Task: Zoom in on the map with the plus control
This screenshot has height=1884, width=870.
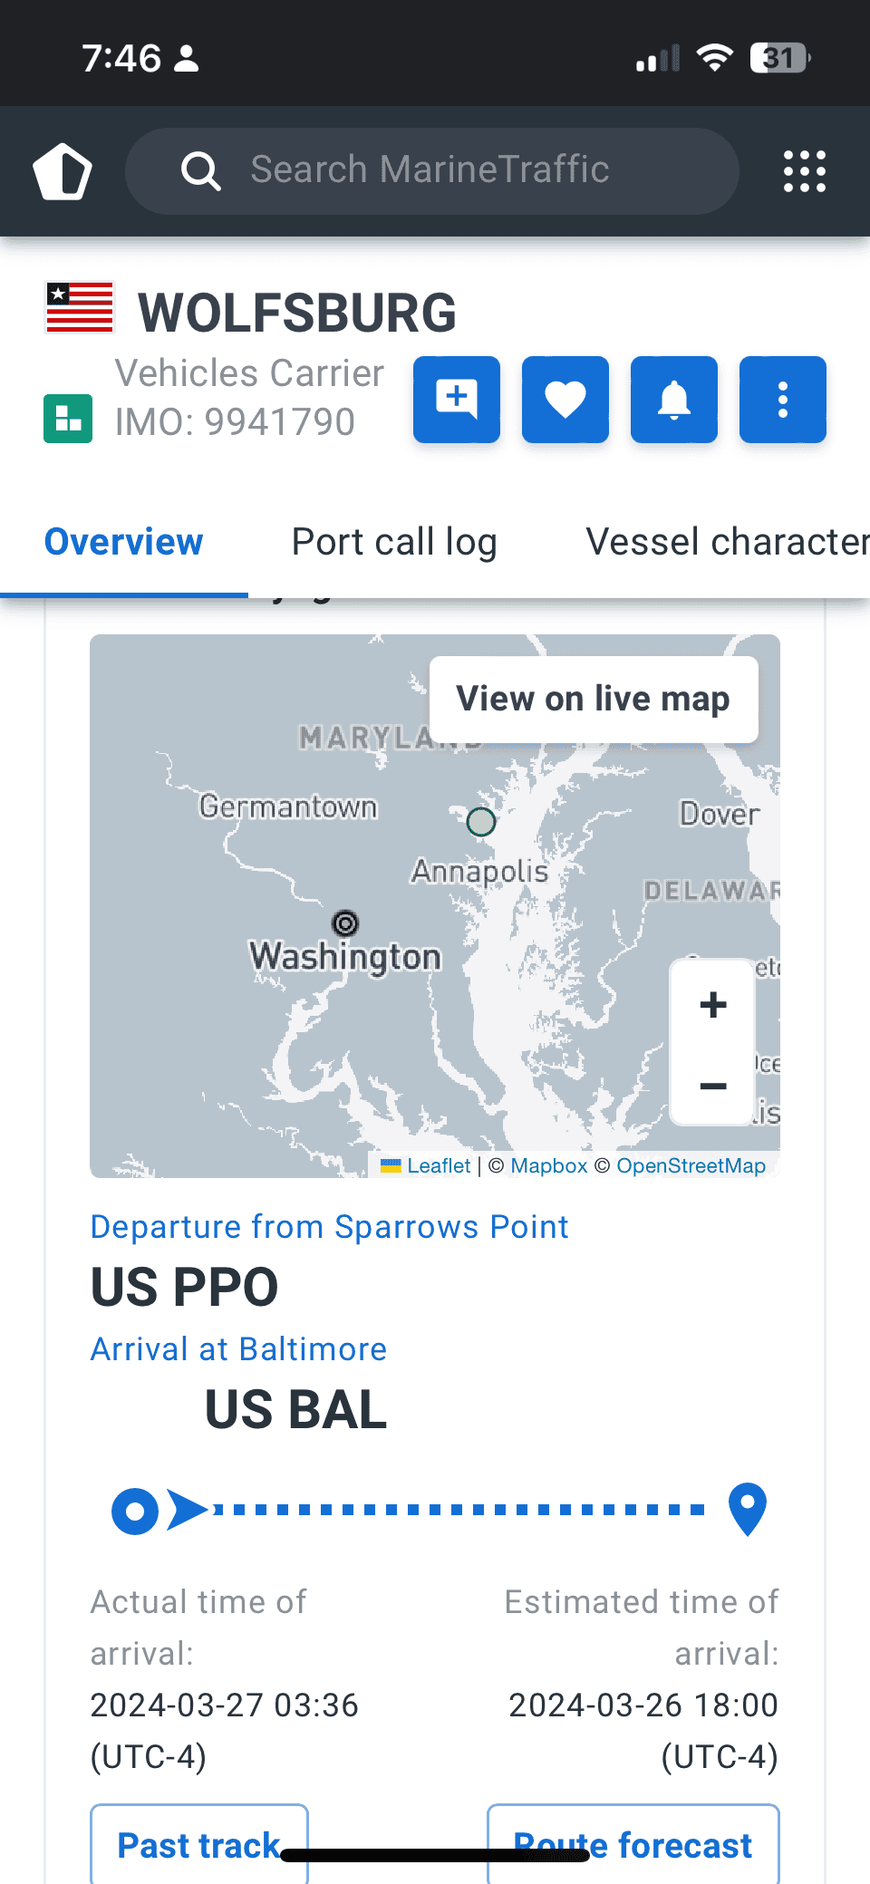Action: tap(712, 1003)
